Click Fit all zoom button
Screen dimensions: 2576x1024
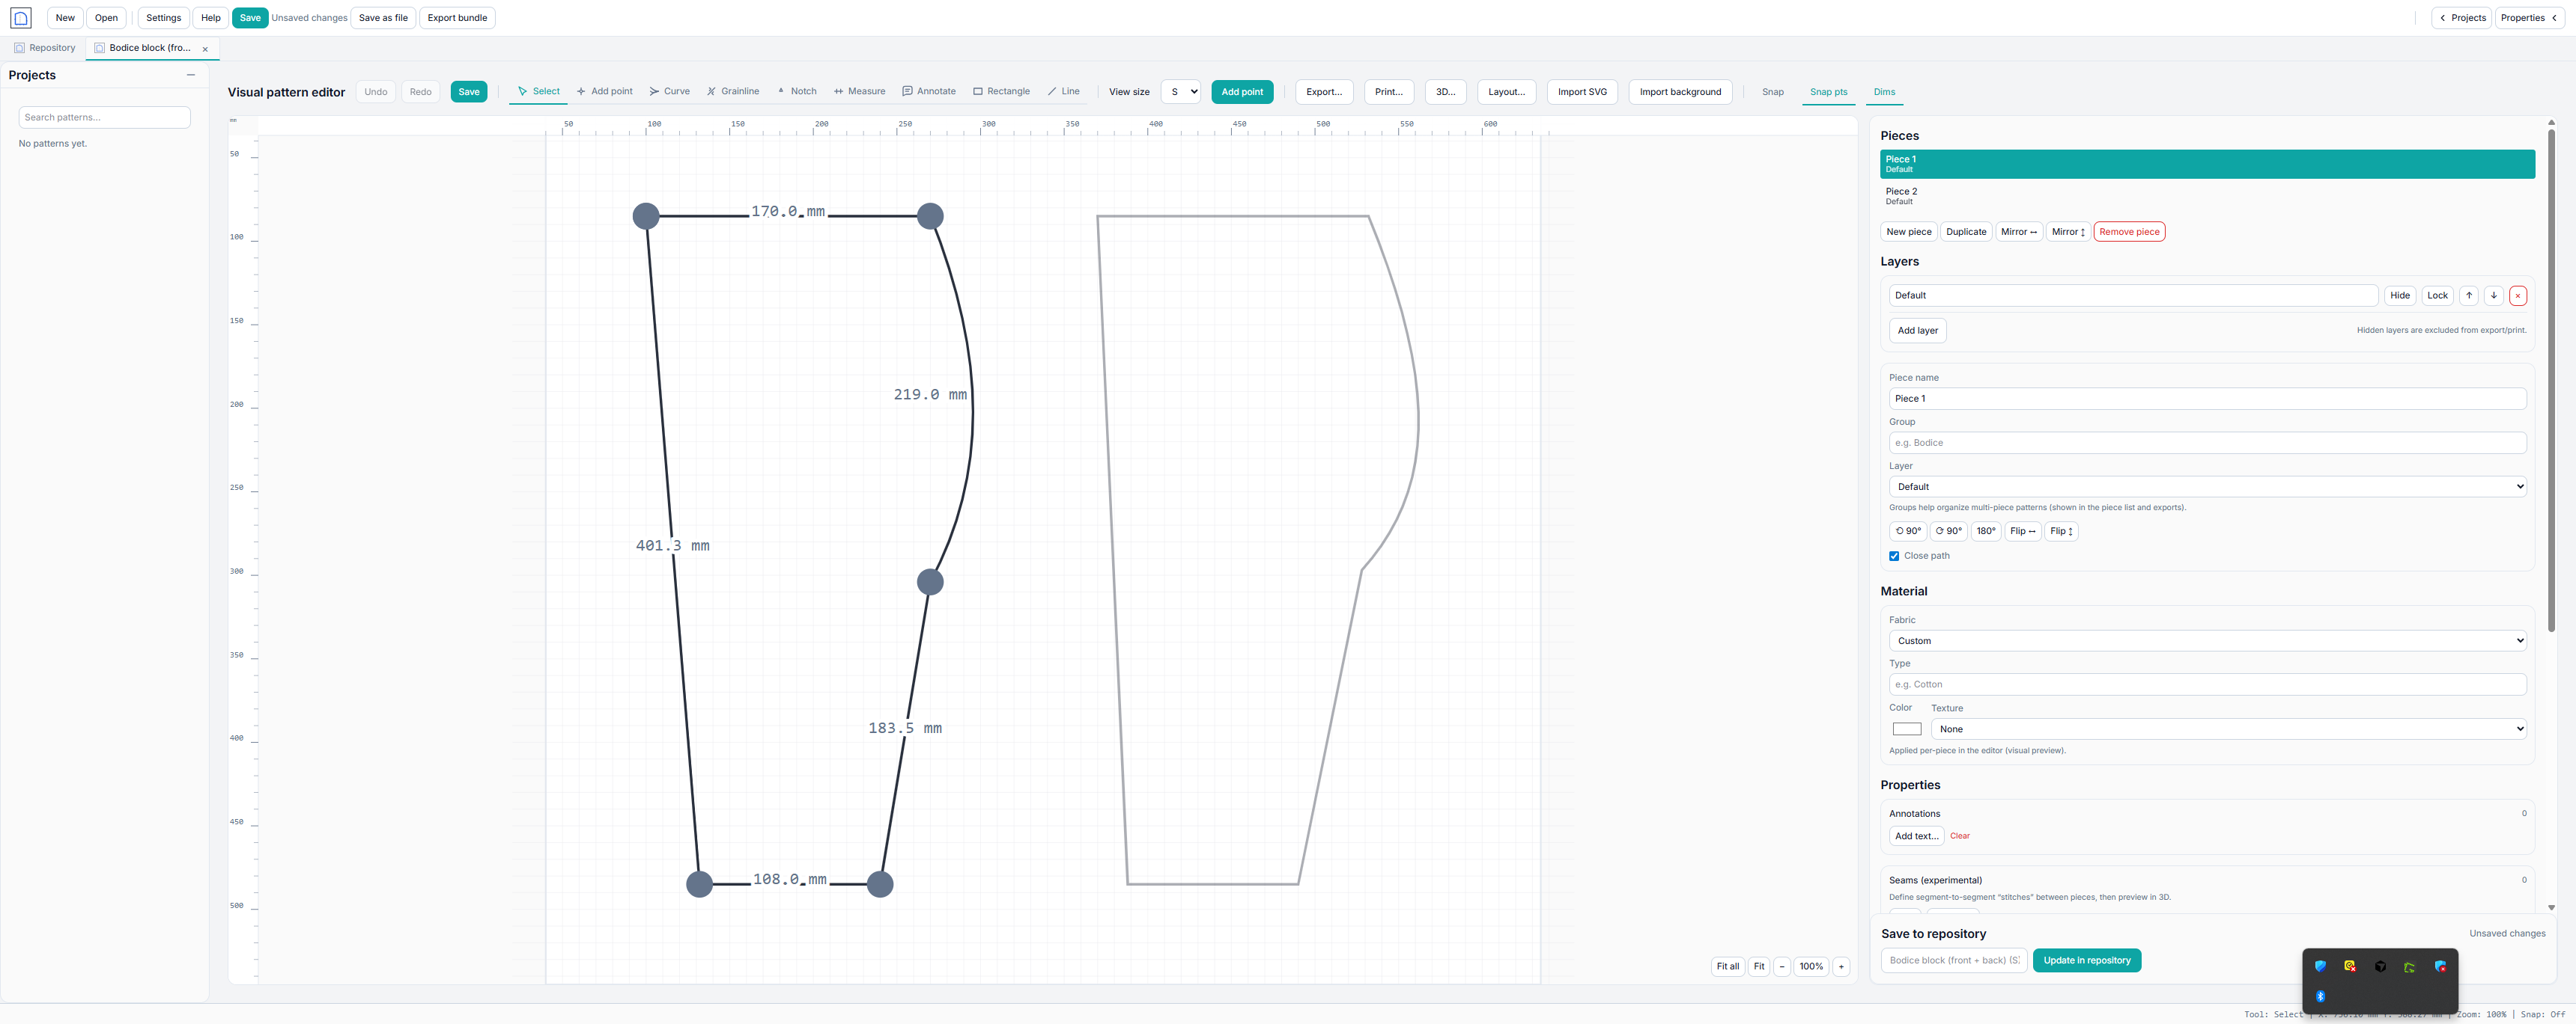point(1727,966)
